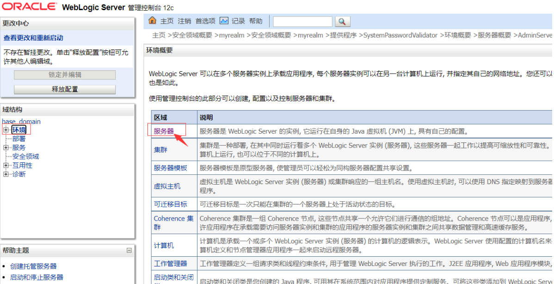Click the home icon in the toolbar
This screenshot has width=554, height=284.
(152, 21)
